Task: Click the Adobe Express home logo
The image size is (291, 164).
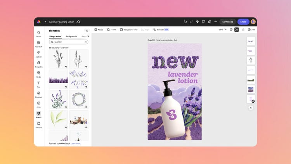Action: [x=39, y=22]
